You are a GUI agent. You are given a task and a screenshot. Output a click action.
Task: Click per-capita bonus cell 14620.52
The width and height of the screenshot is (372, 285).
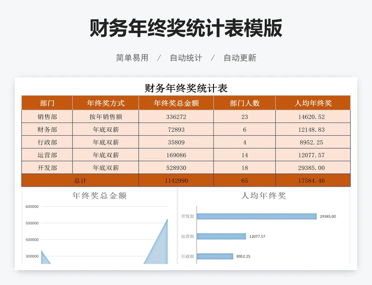[313, 117]
